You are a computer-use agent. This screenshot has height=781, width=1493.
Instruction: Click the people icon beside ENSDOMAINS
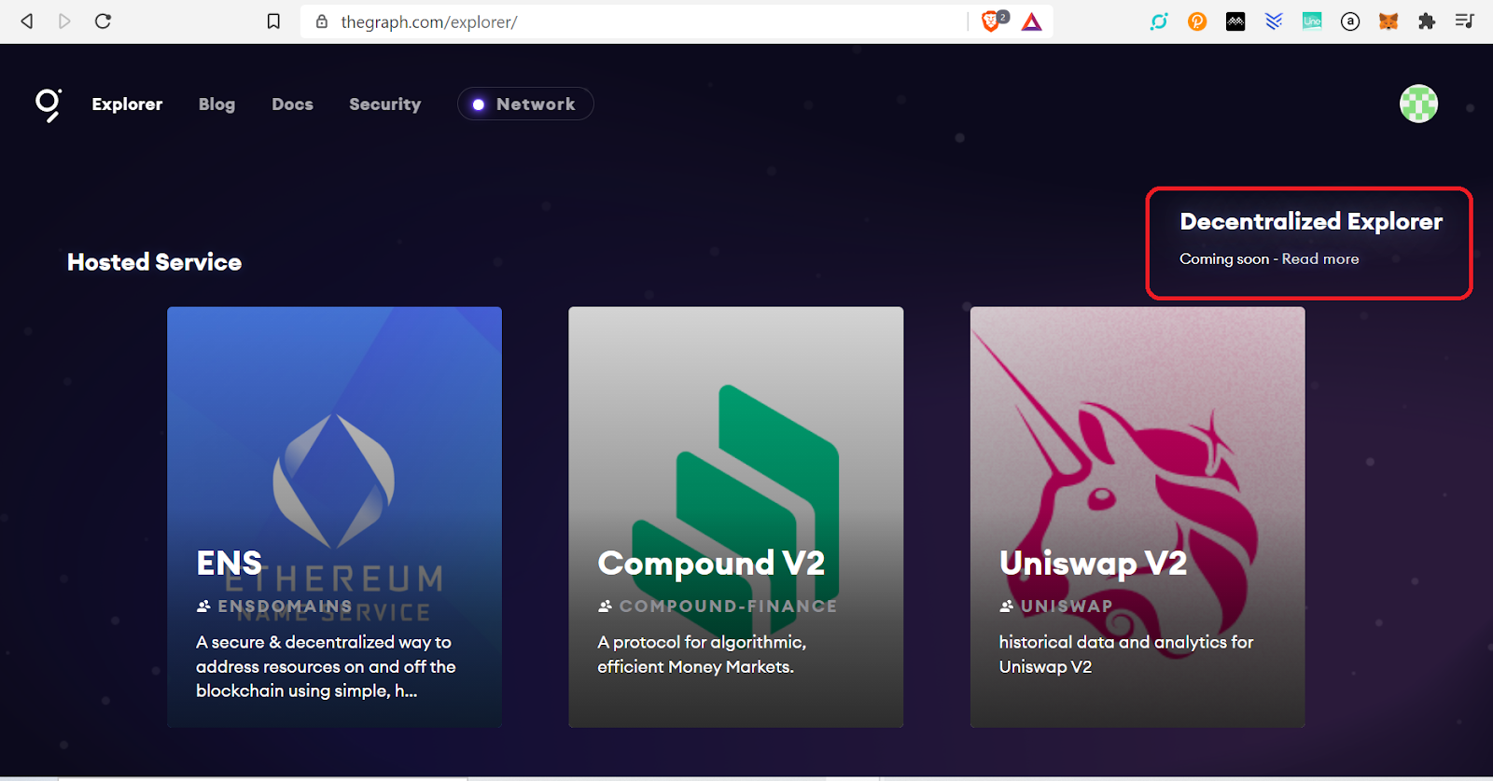(203, 607)
